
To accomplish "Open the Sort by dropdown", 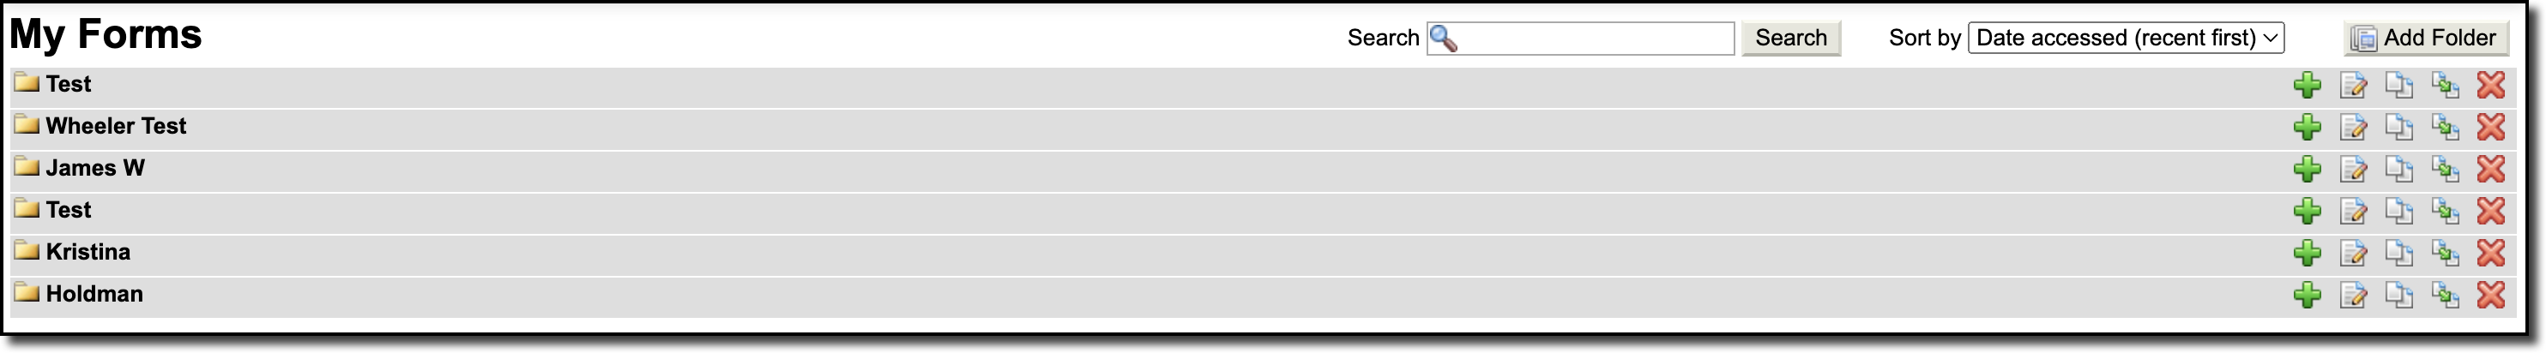I will [2126, 39].
